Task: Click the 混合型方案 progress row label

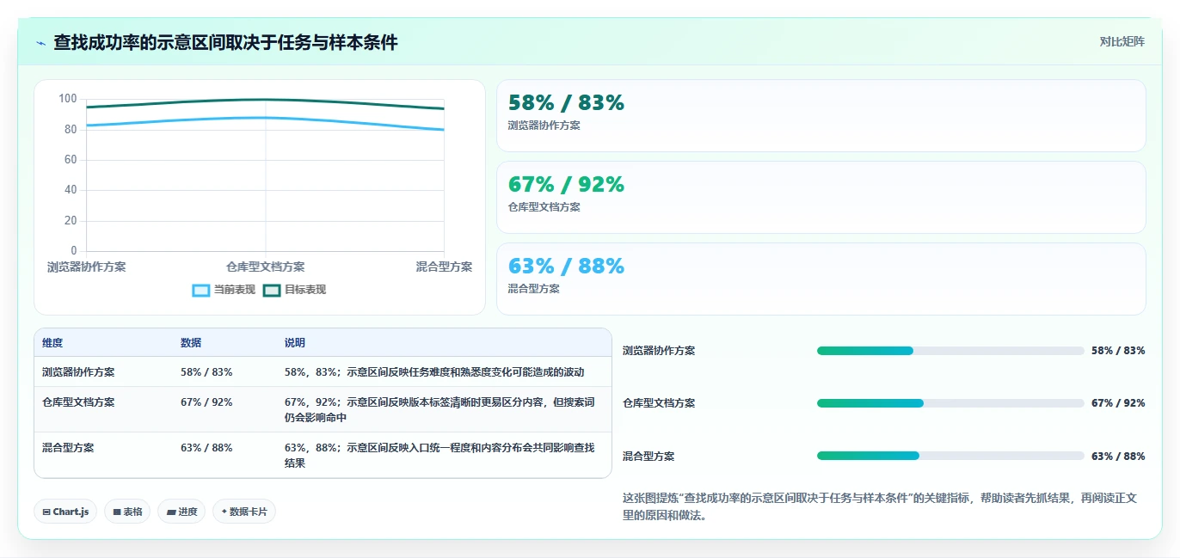Action: click(x=648, y=457)
